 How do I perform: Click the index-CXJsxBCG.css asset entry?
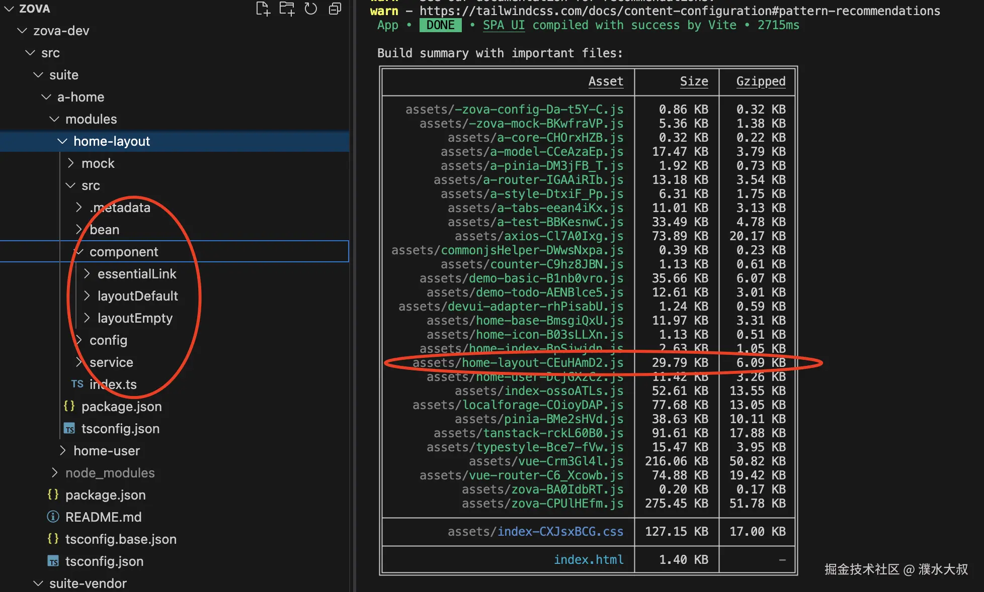[x=560, y=531]
